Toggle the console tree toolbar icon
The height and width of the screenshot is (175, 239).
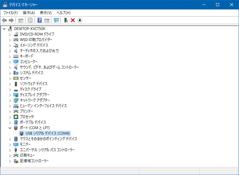point(21,20)
